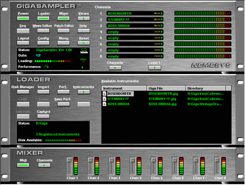
Task: Click the STEINWAY FF instrument file icon
Action: [x=104, y=99]
